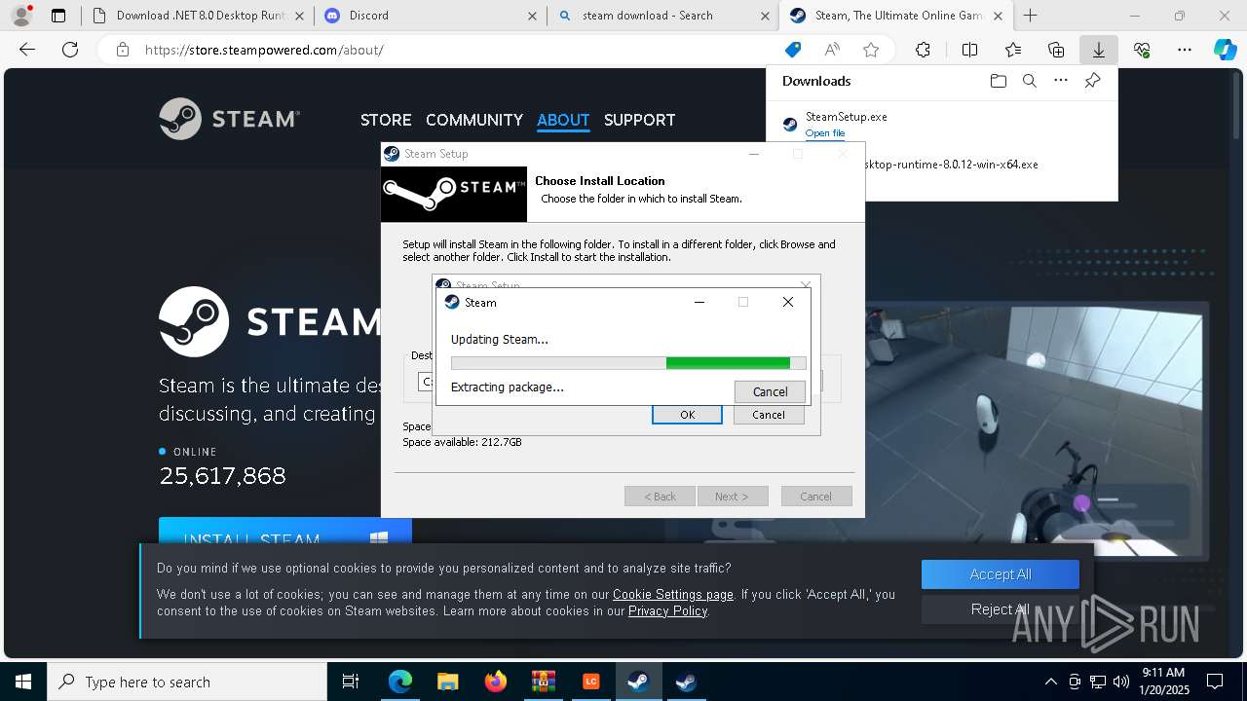Open COMMUNITY in Steam site menu
Image resolution: width=1247 pixels, height=701 pixels.
click(474, 120)
